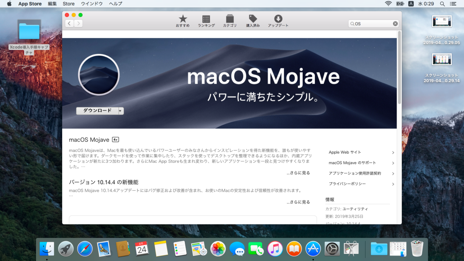
Task: Click the input source A icon
Action: tap(411, 3)
